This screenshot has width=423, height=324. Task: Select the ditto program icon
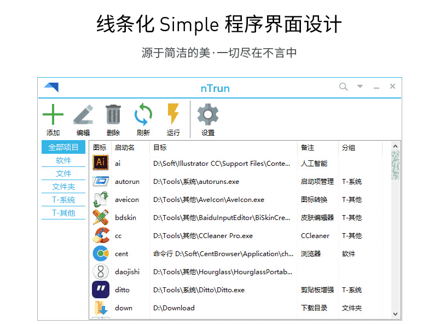101,290
